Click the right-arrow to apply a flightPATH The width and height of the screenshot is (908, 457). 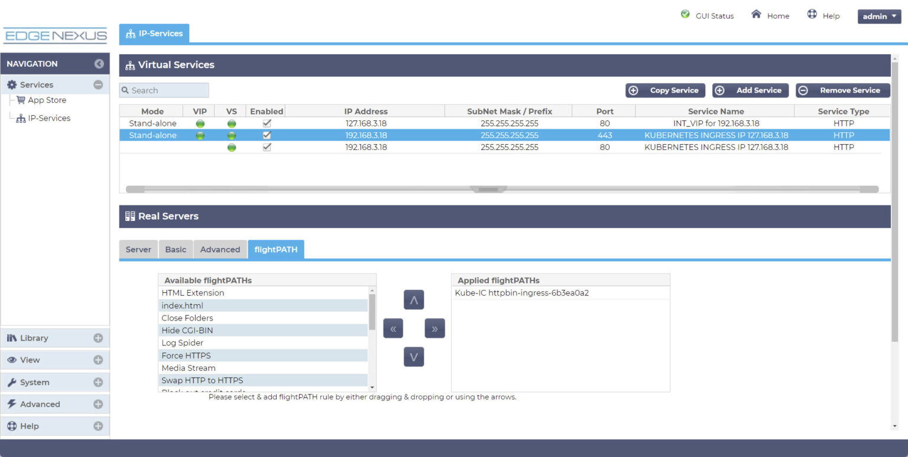click(x=434, y=328)
